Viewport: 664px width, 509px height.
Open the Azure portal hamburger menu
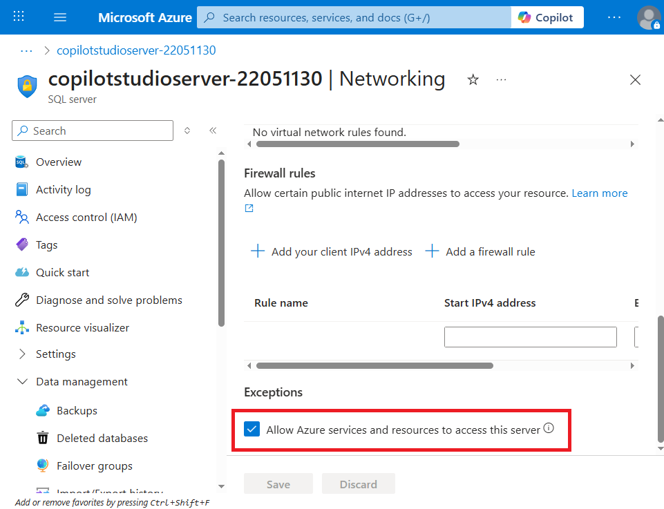(x=60, y=17)
